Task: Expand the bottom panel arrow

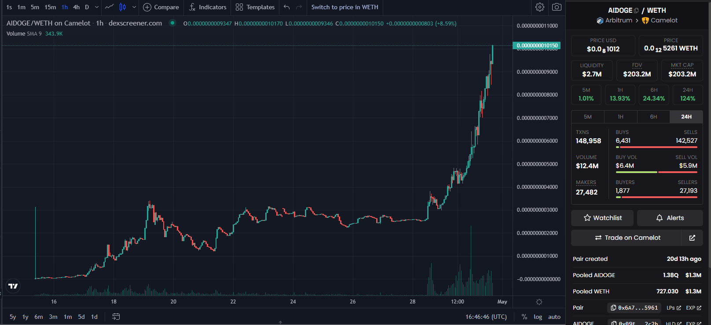Action: pos(280,322)
